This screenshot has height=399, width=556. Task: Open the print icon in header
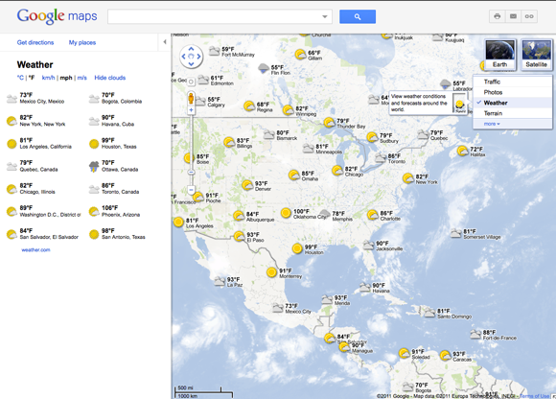tap(498, 16)
